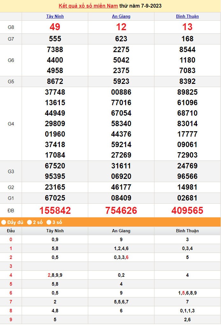
Task: Click G3 number 06920
Action: coord(121,176)
